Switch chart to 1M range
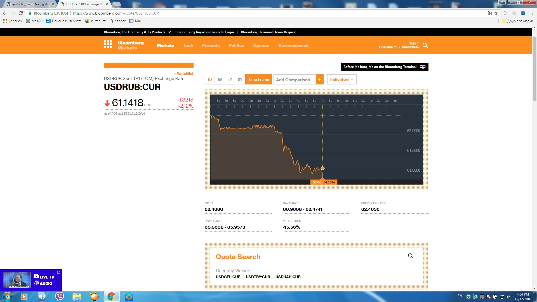The width and height of the screenshot is (537, 302). [220, 80]
